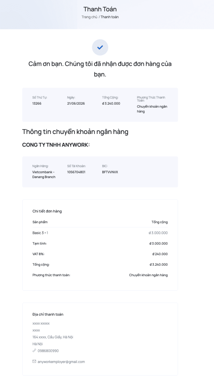Click the Thanh Toán page heading
The width and height of the screenshot is (214, 380).
click(100, 9)
